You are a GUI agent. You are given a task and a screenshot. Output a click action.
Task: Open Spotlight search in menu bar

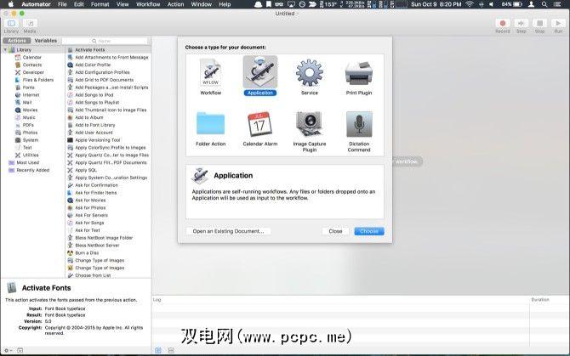(544, 4)
